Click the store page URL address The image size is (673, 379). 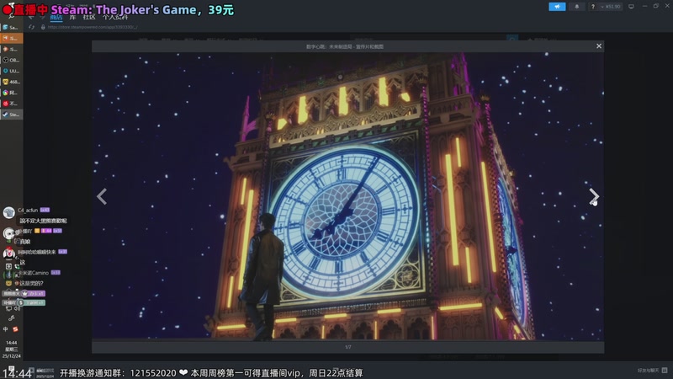[93, 27]
